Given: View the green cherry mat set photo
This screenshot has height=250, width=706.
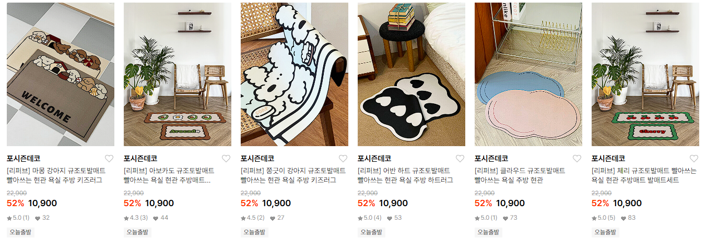Looking at the screenshot, I should [x=645, y=74].
